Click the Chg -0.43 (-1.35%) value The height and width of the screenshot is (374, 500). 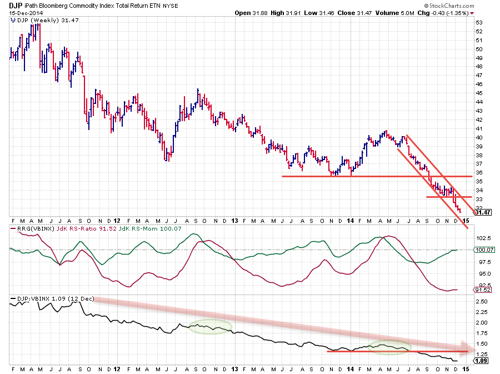(443, 13)
